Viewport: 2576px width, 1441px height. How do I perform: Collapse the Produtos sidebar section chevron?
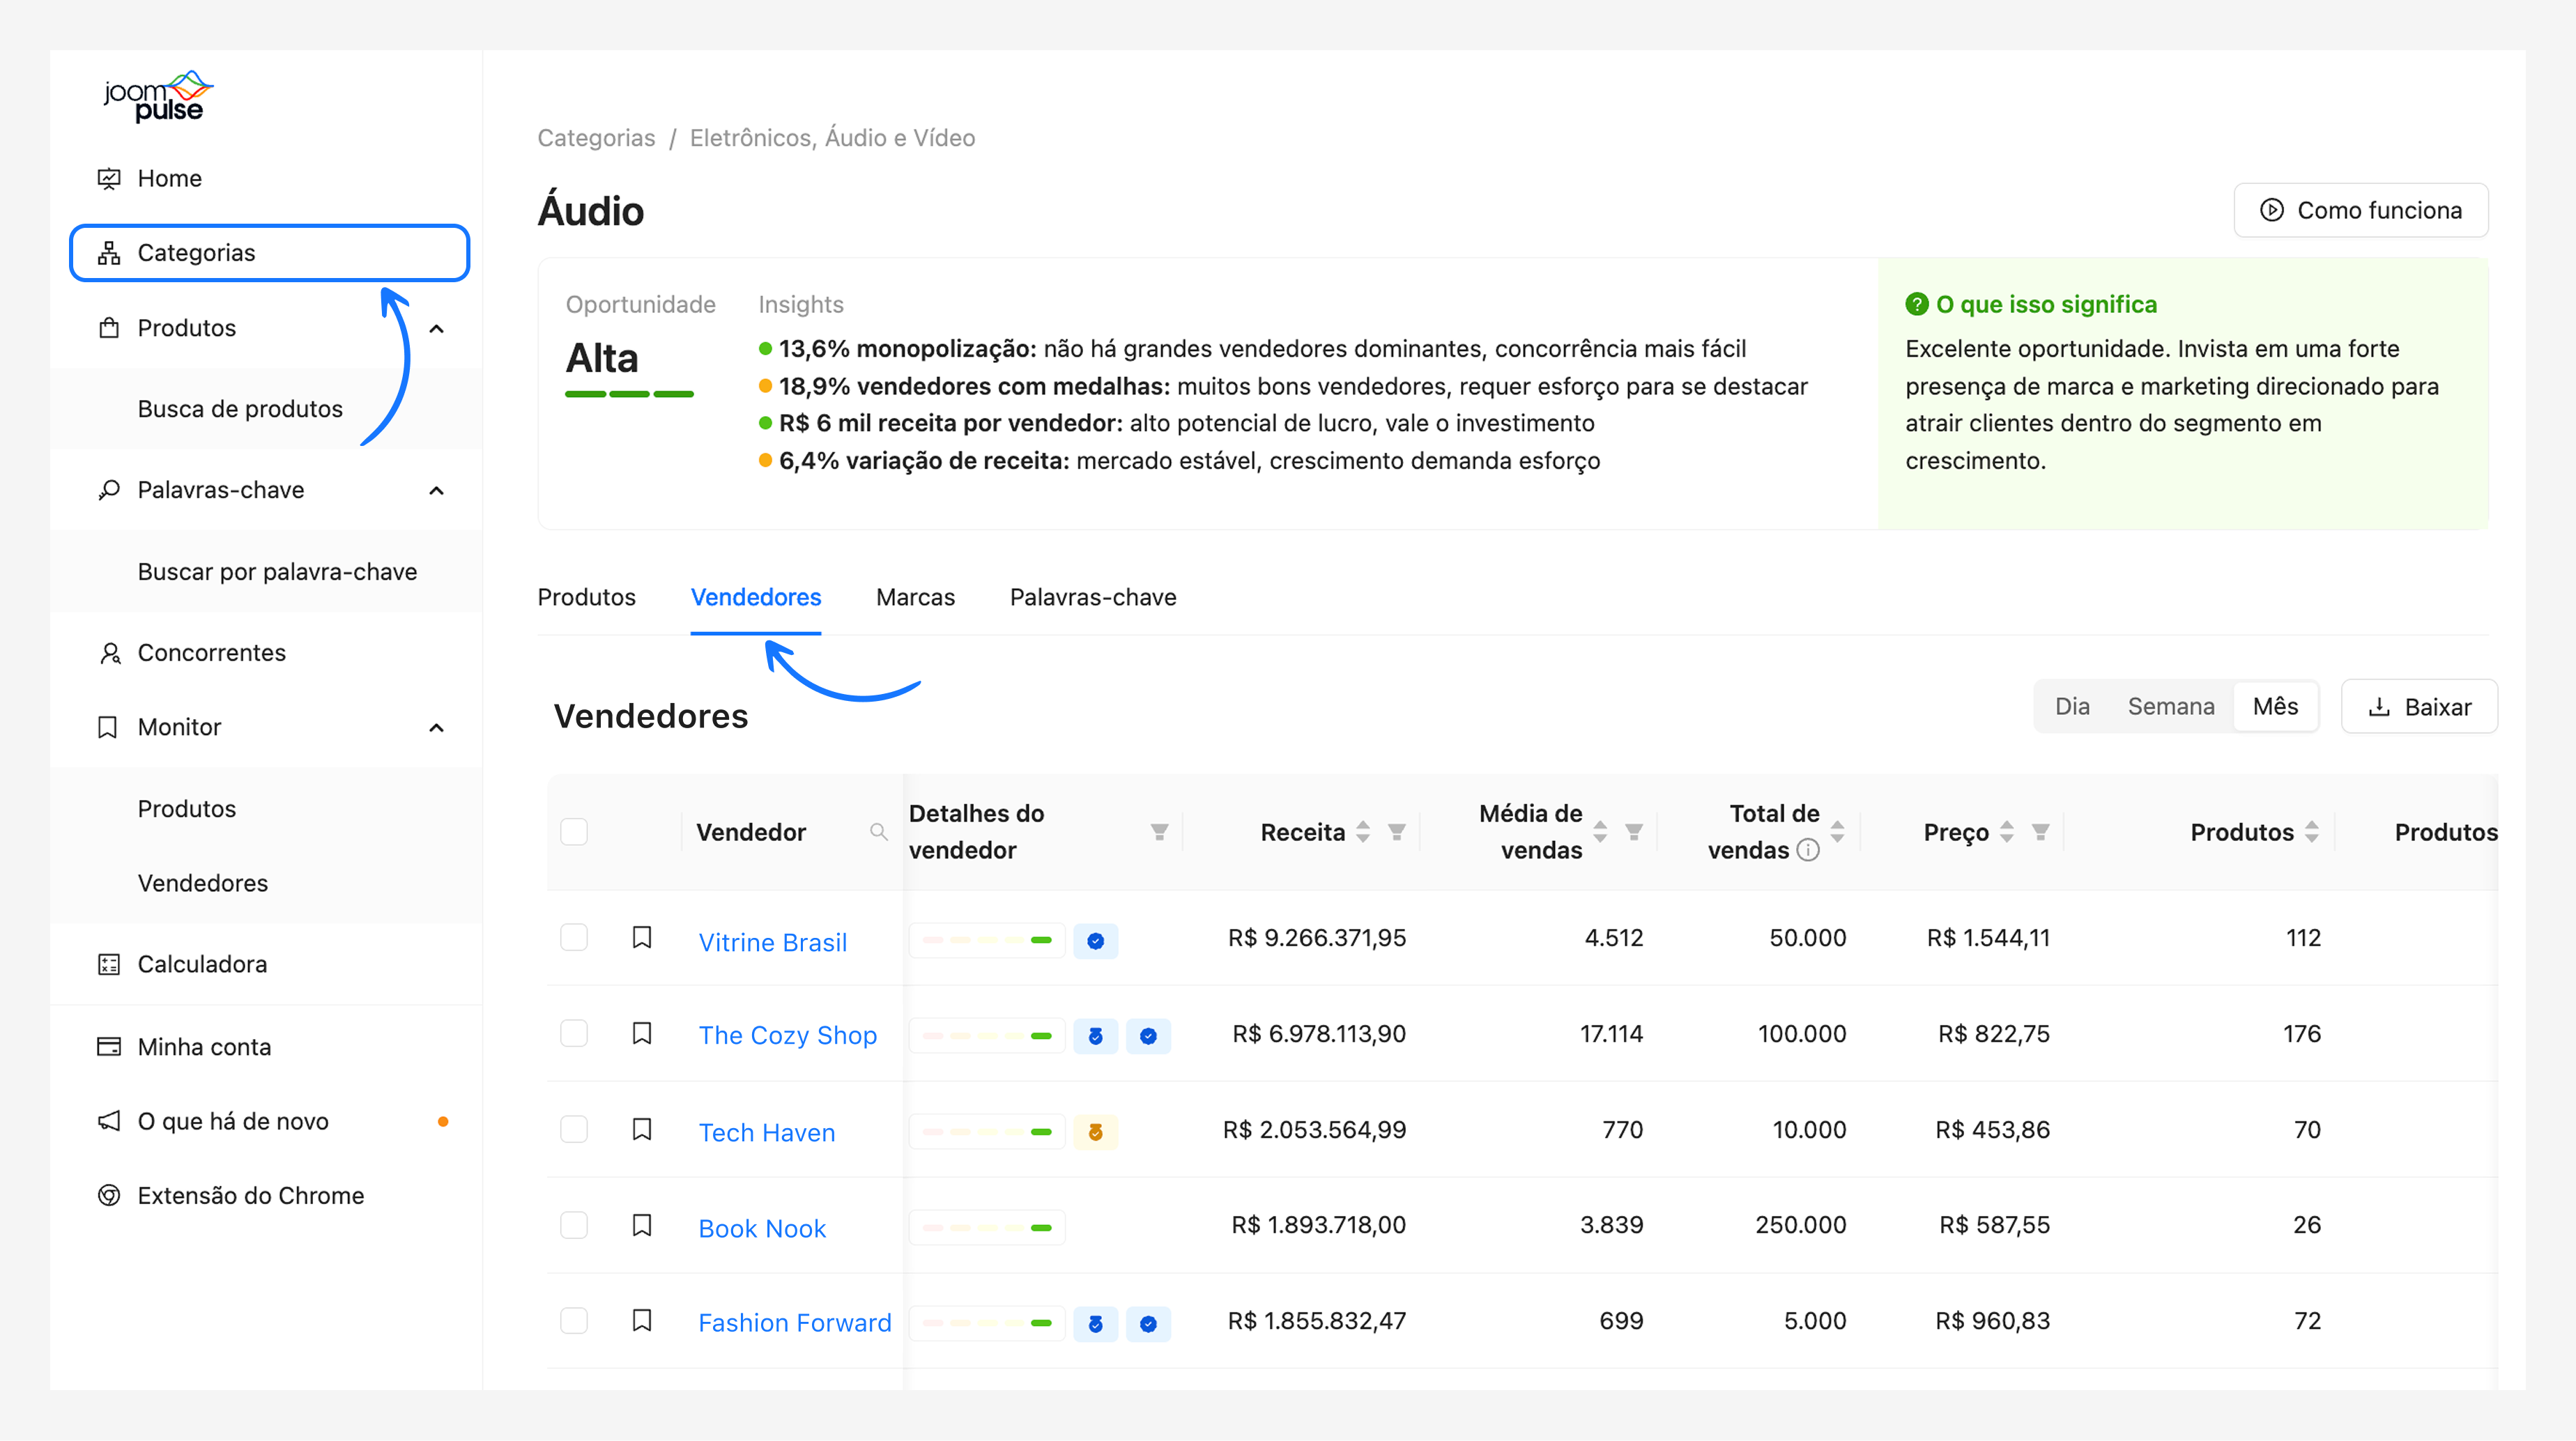coord(437,328)
